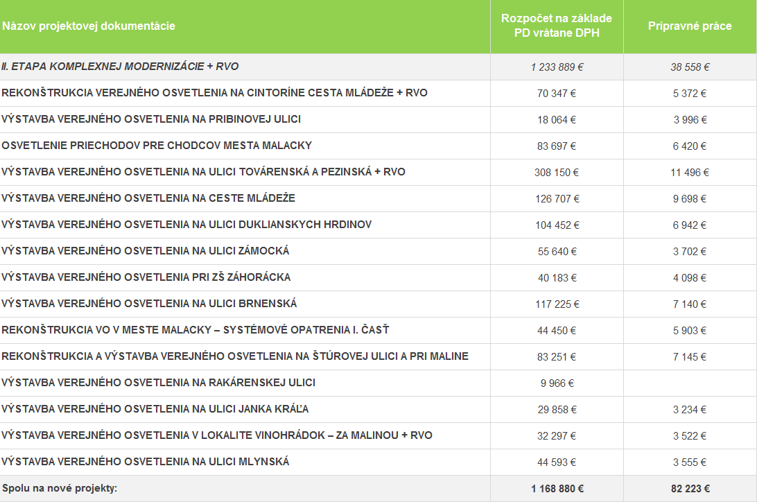Click the total budget 1 168 880 €
Viewport: 757px width, 502px height.
pos(557,489)
